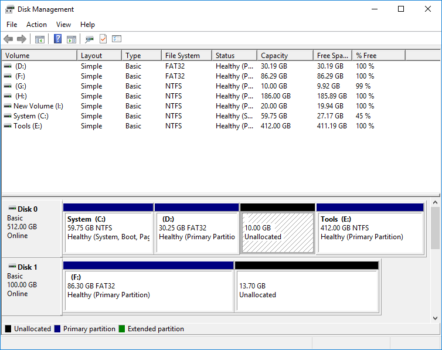The height and width of the screenshot is (350, 442).
Task: Click the Connect/Rescan disk toolbar icon
Action: tap(89, 39)
